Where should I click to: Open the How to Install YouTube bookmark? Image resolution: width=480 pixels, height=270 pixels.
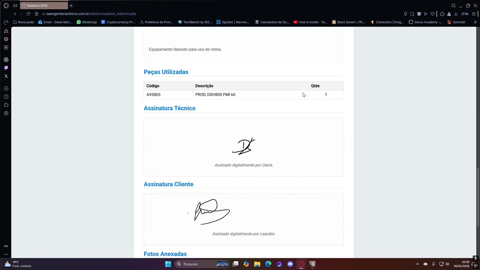coord(310,22)
